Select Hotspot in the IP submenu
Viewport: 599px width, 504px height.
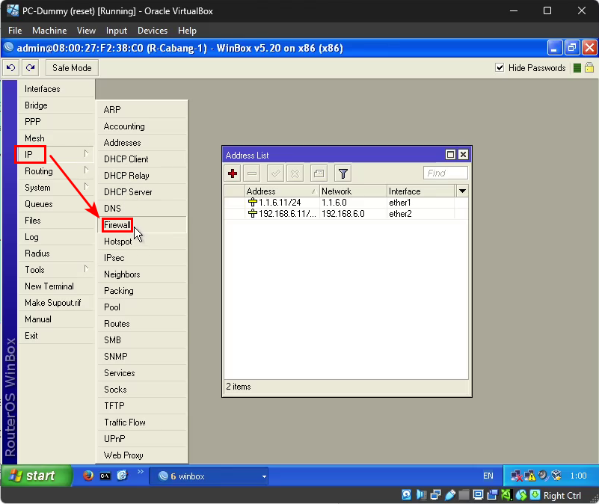[142, 241]
